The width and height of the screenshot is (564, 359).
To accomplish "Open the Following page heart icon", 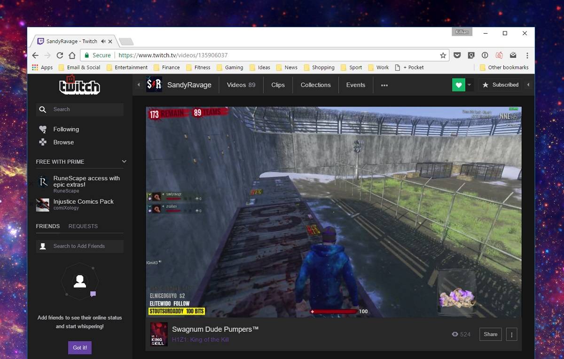I will click(43, 130).
